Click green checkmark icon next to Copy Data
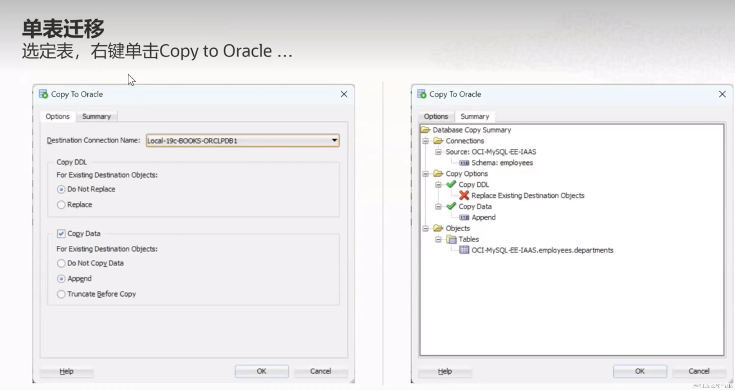The height and width of the screenshot is (390, 735). coord(451,206)
